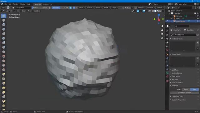Click the Radius slider field
Screen dimensions: 200x113
(40, 8)
